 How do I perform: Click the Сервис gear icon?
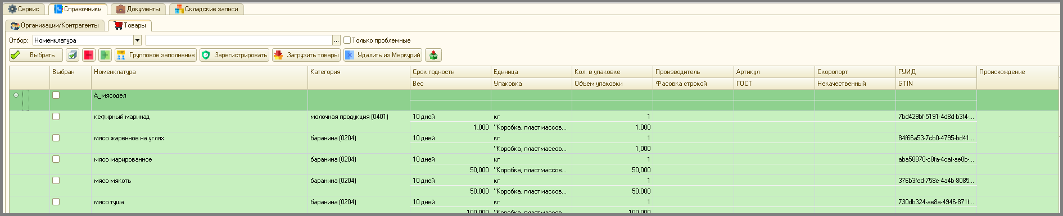click(x=12, y=9)
